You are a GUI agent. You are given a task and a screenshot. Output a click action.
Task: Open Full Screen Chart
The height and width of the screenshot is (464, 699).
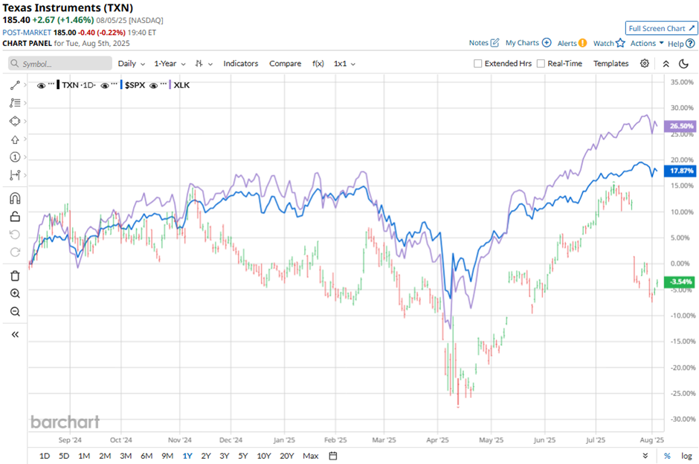tap(662, 28)
